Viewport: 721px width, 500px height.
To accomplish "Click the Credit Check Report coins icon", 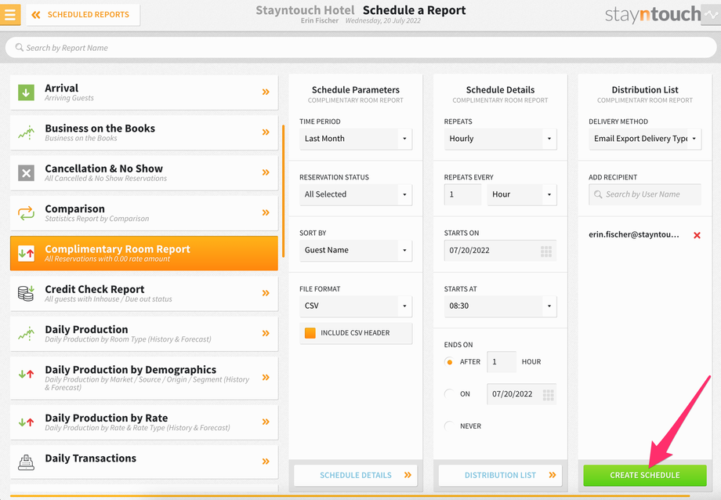I will click(26, 293).
